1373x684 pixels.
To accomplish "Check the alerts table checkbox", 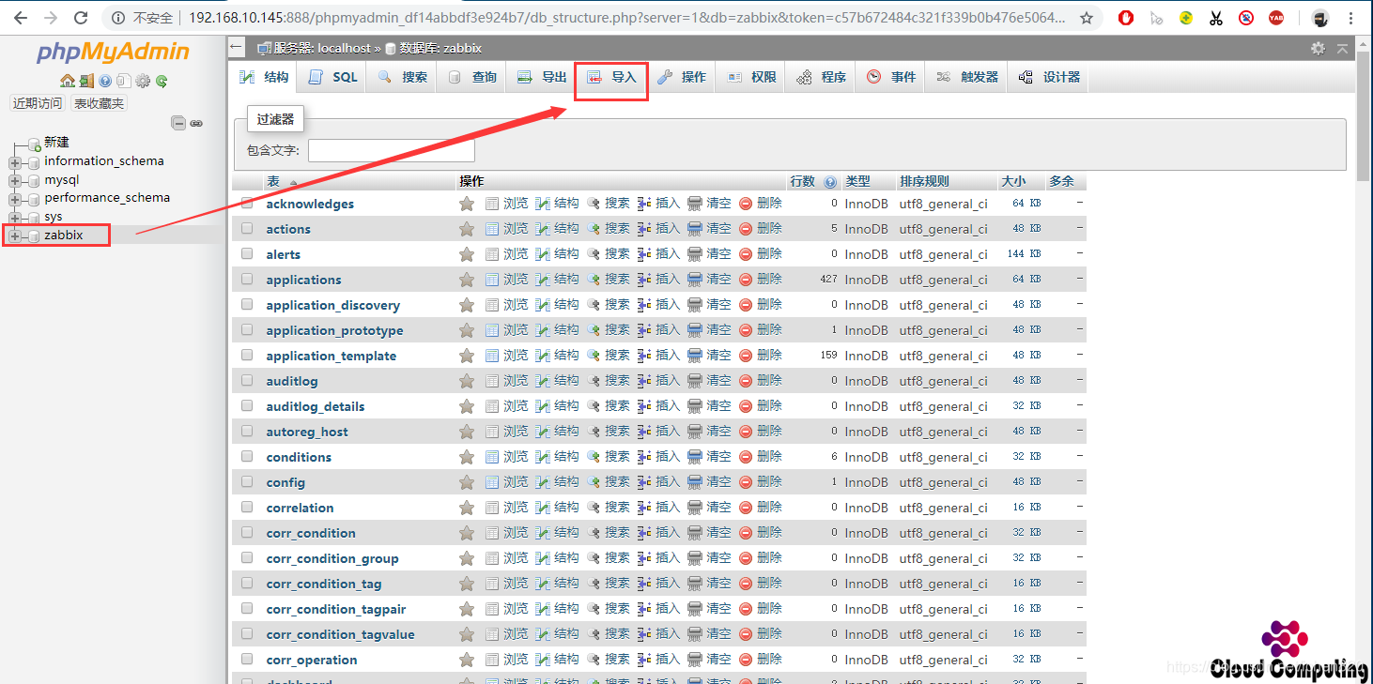I will (x=247, y=253).
